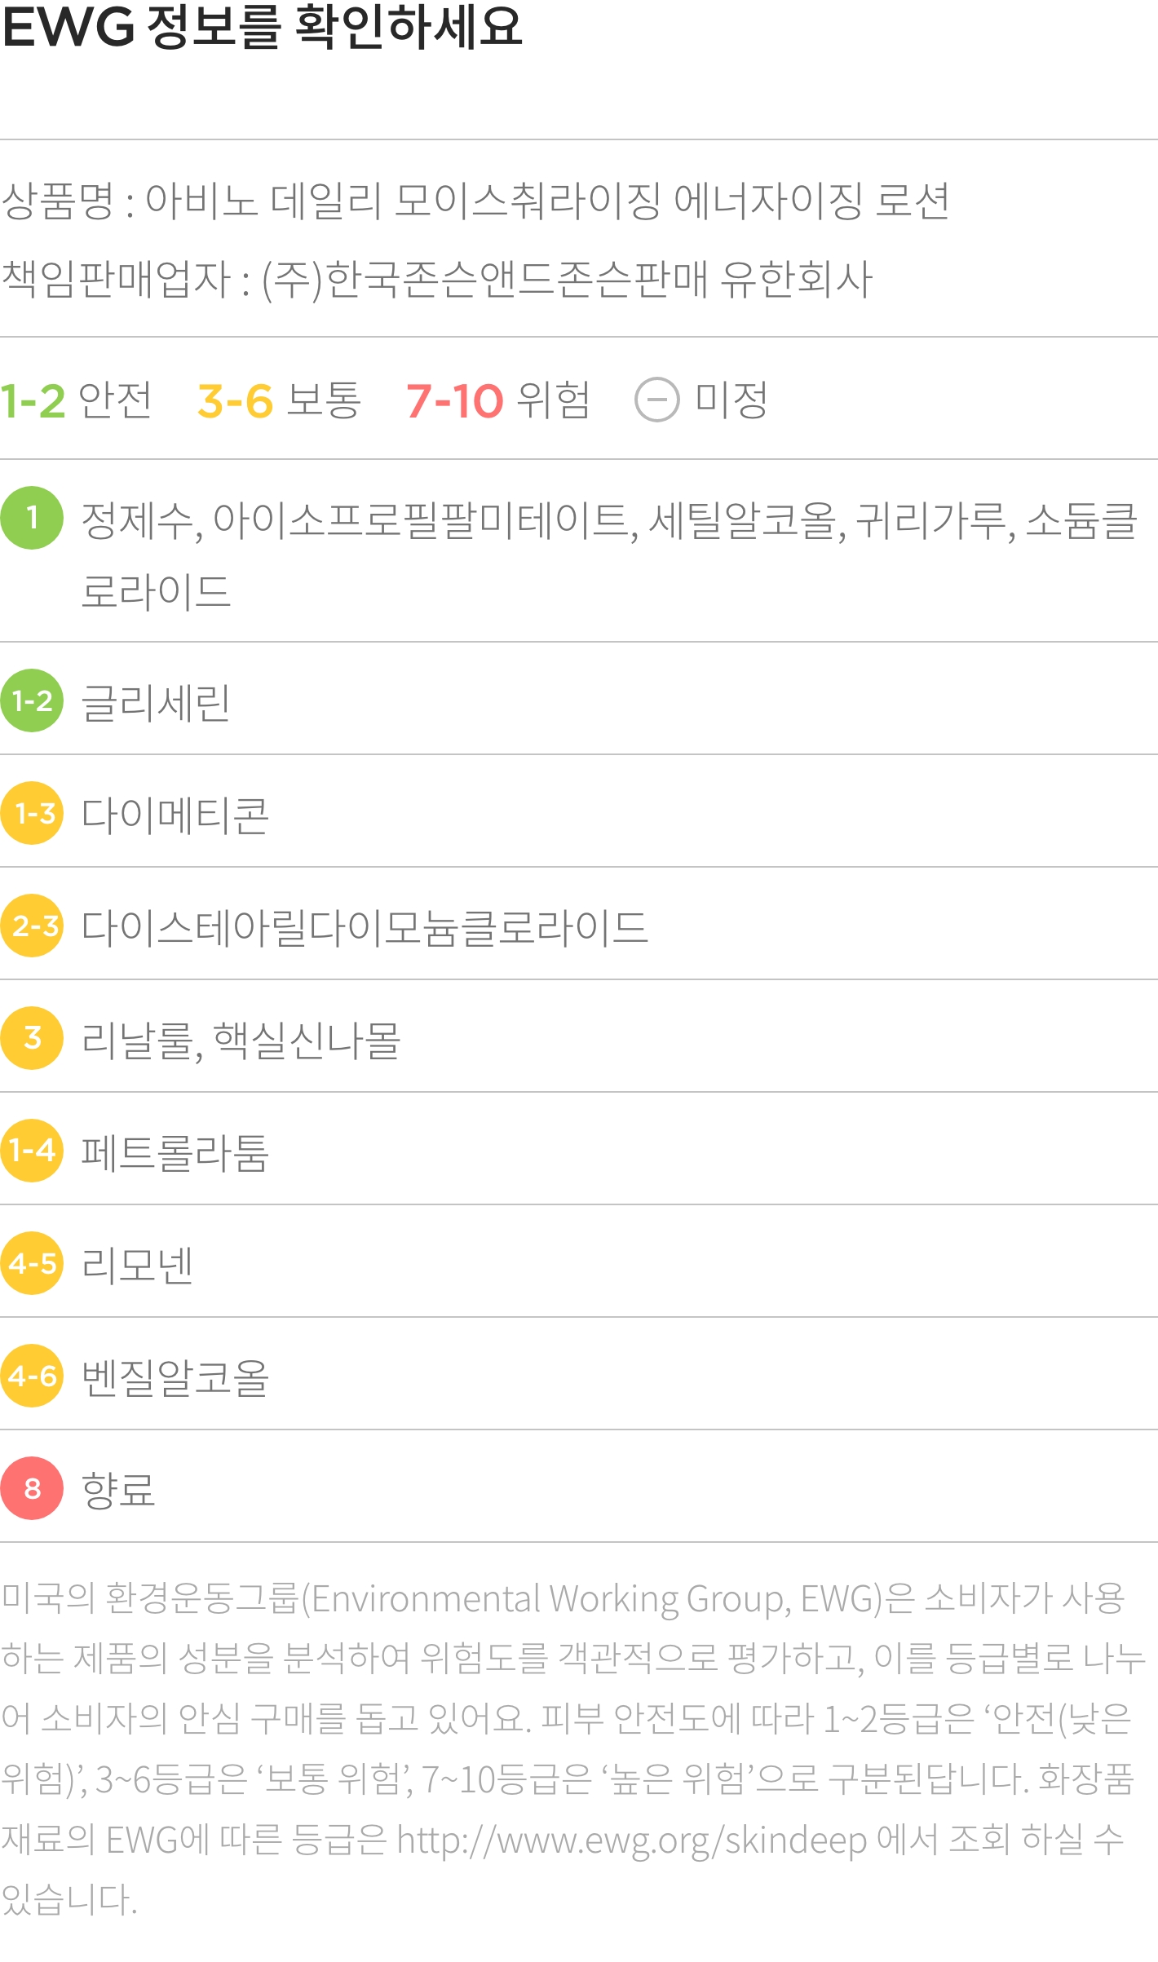The width and height of the screenshot is (1158, 1962).
Task: Open the ewg.org/skindeep URL link
Action: 632,1840
